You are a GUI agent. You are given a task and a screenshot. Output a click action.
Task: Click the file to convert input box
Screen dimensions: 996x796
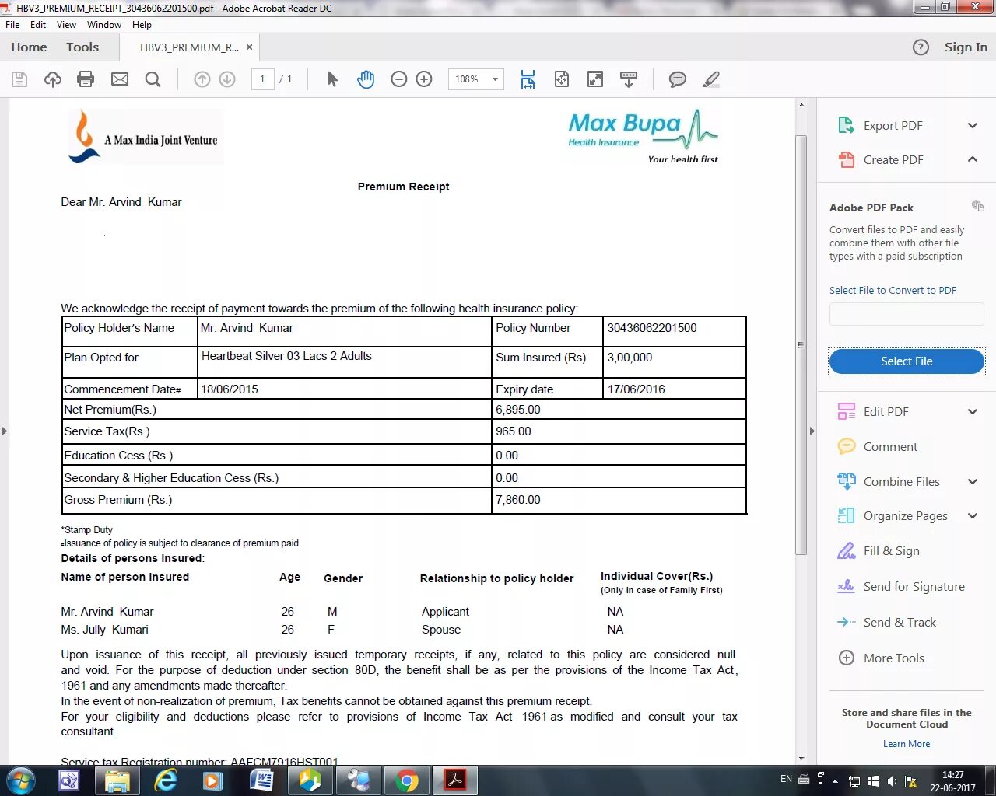pos(907,314)
